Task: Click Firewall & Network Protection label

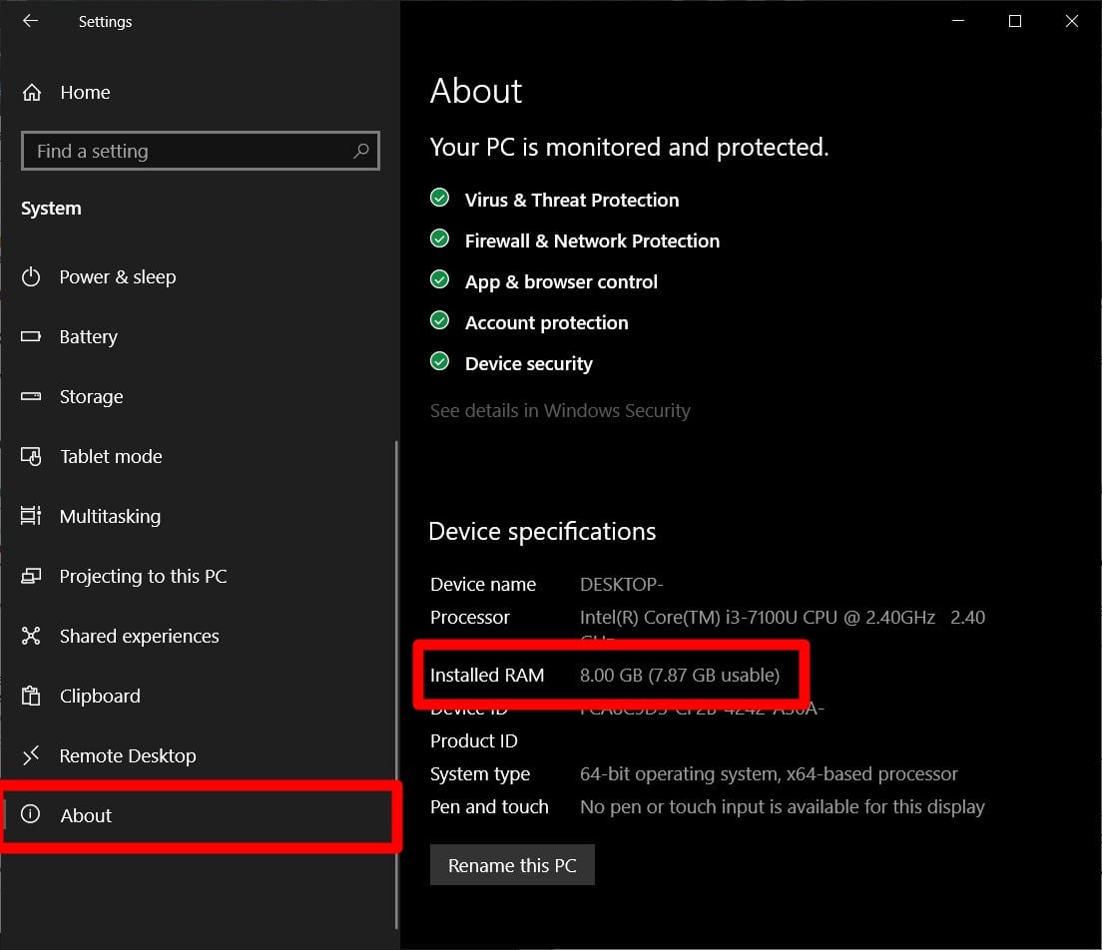Action: pyautogui.click(x=593, y=241)
